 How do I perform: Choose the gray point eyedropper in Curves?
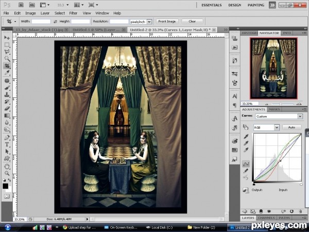pyautogui.click(x=246, y=143)
